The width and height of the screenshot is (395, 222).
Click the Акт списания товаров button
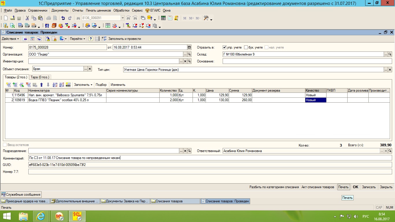coord(318,187)
